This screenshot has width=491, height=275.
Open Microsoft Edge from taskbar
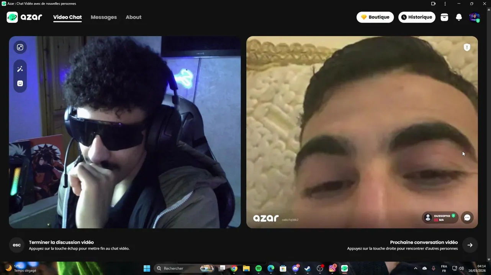click(x=271, y=269)
